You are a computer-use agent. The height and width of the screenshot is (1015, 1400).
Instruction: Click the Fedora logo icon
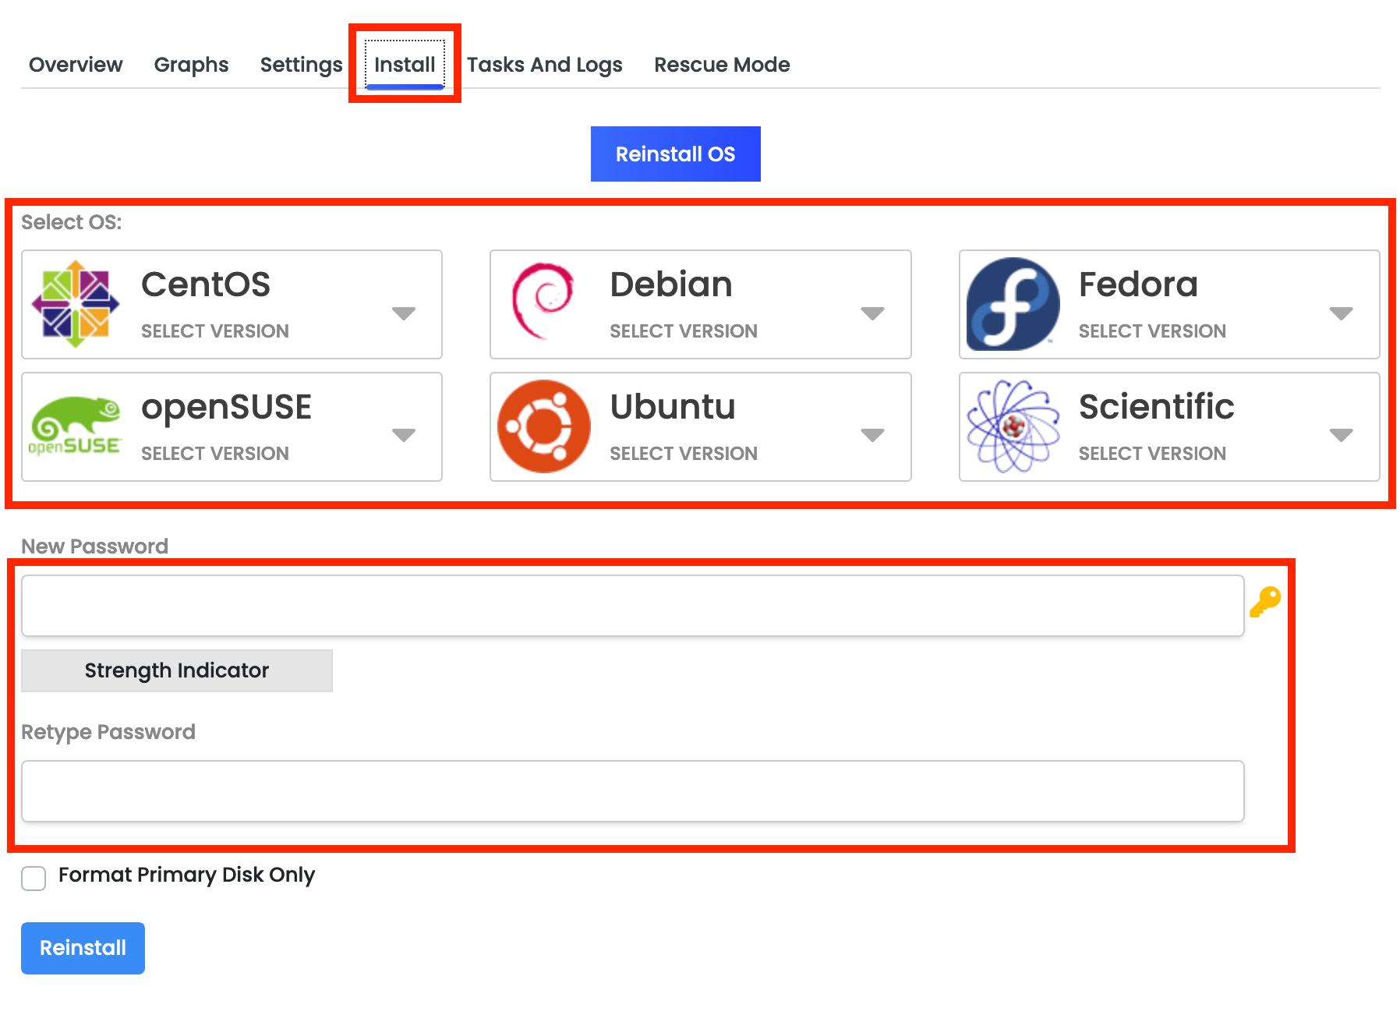point(1013,304)
